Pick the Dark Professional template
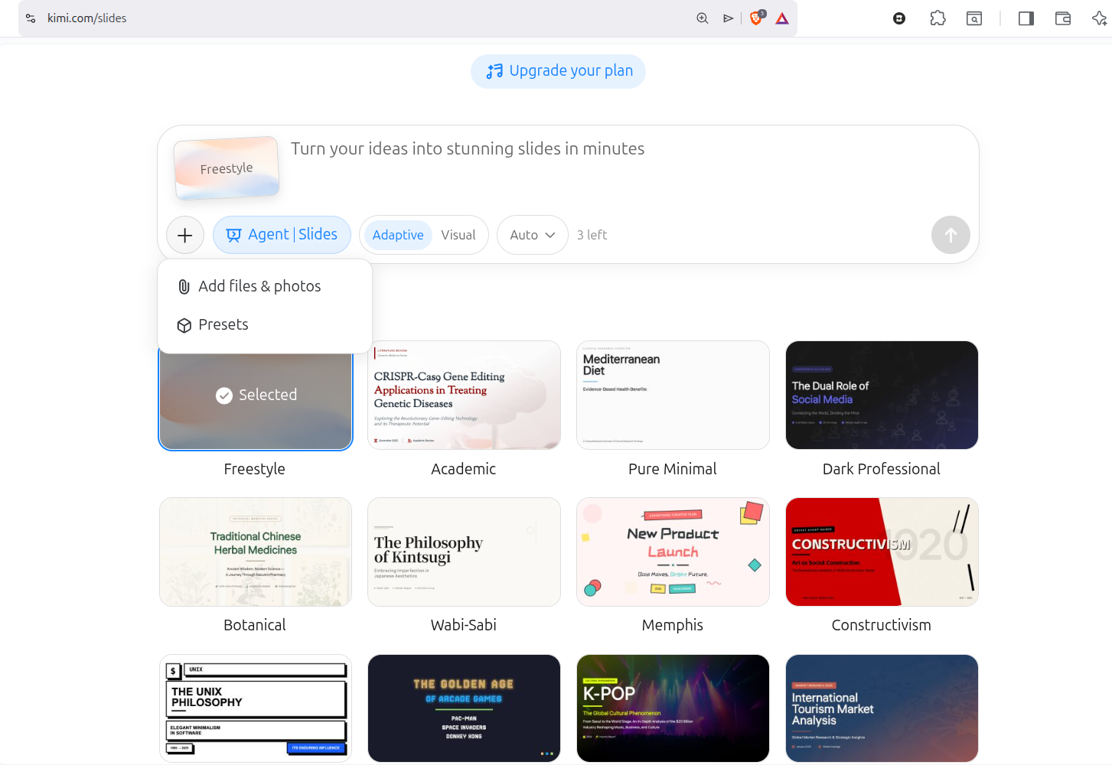The width and height of the screenshot is (1112, 765). pos(882,396)
